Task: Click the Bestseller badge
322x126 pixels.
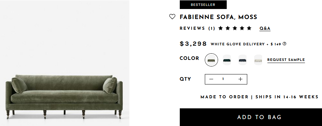Action: tap(203, 5)
